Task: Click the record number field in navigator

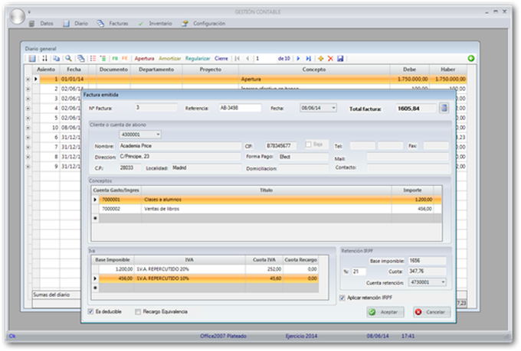Action: [x=266, y=58]
